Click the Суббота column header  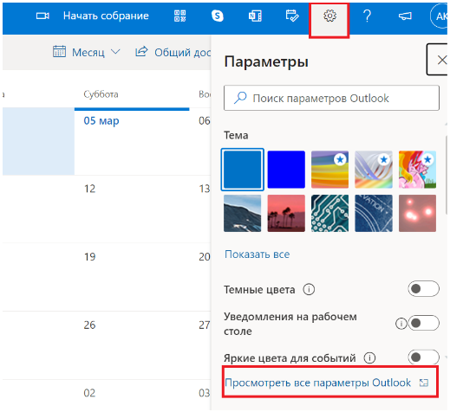101,94
